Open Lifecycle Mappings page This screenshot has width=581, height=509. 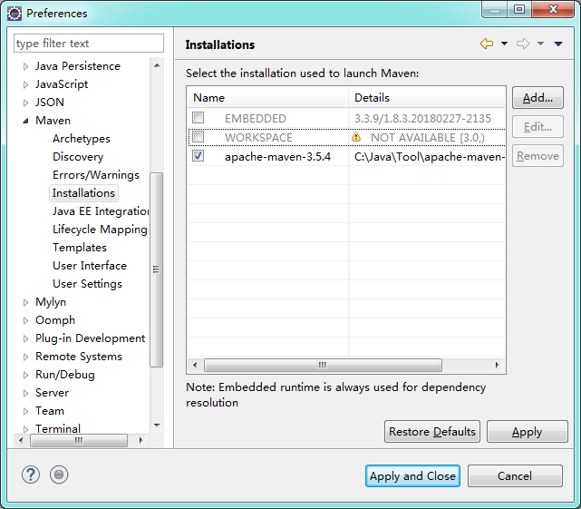pyautogui.click(x=100, y=230)
